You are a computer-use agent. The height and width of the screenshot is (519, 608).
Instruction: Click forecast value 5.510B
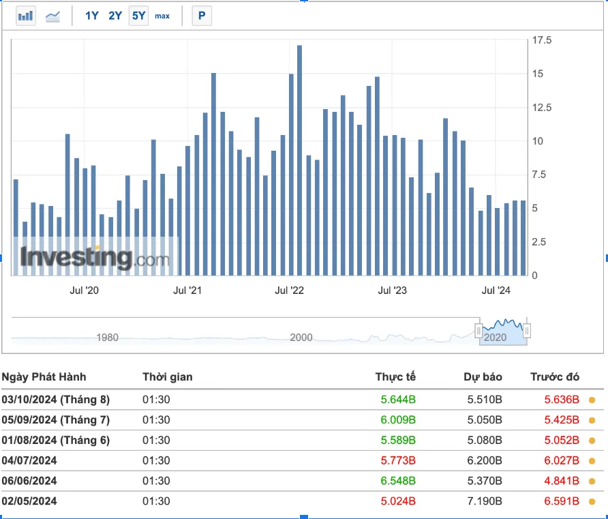click(x=485, y=400)
